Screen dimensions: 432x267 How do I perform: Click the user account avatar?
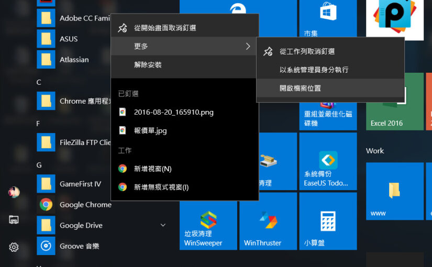(14, 192)
